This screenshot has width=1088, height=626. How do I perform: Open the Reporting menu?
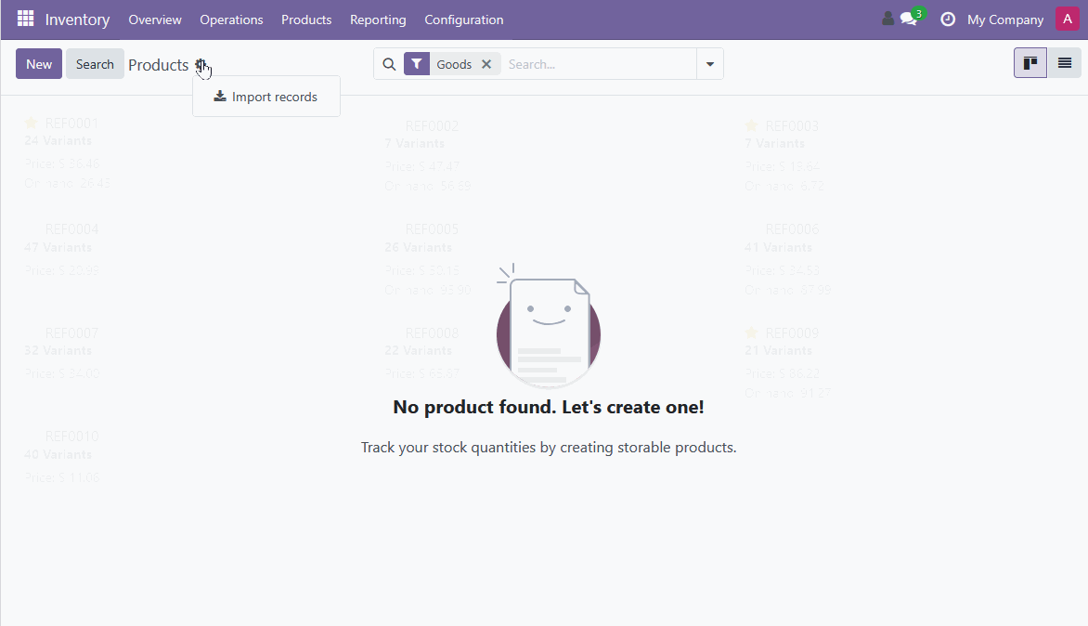pos(378,20)
